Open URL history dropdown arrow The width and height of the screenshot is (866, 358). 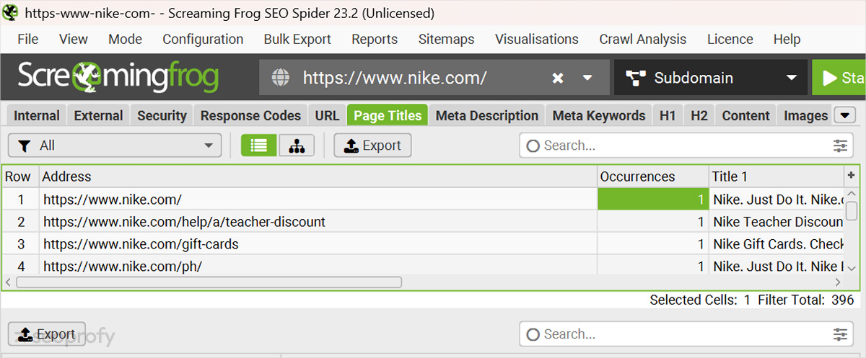[587, 78]
